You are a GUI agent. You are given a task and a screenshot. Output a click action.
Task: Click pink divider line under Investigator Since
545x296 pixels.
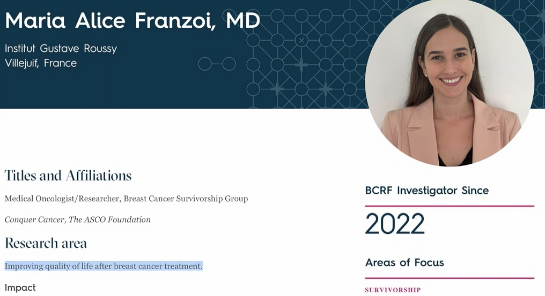[x=450, y=206]
